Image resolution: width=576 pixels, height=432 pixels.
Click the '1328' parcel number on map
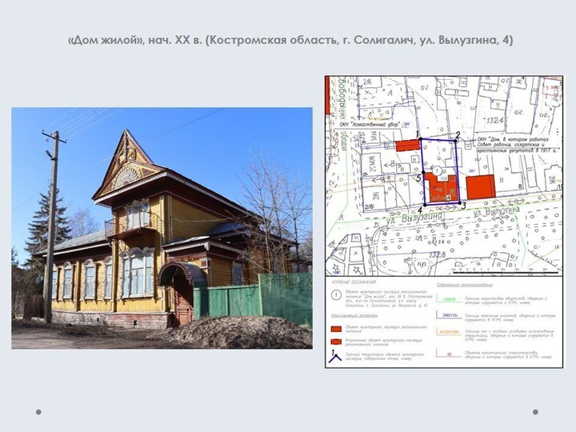[x=437, y=254]
